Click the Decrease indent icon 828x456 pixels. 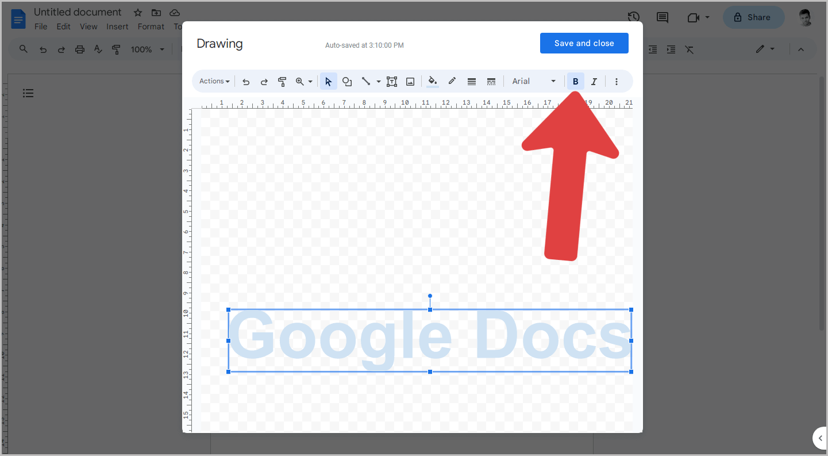[x=653, y=49]
